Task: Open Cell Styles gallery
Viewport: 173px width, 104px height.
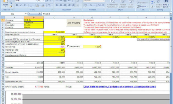Action: 131,4
